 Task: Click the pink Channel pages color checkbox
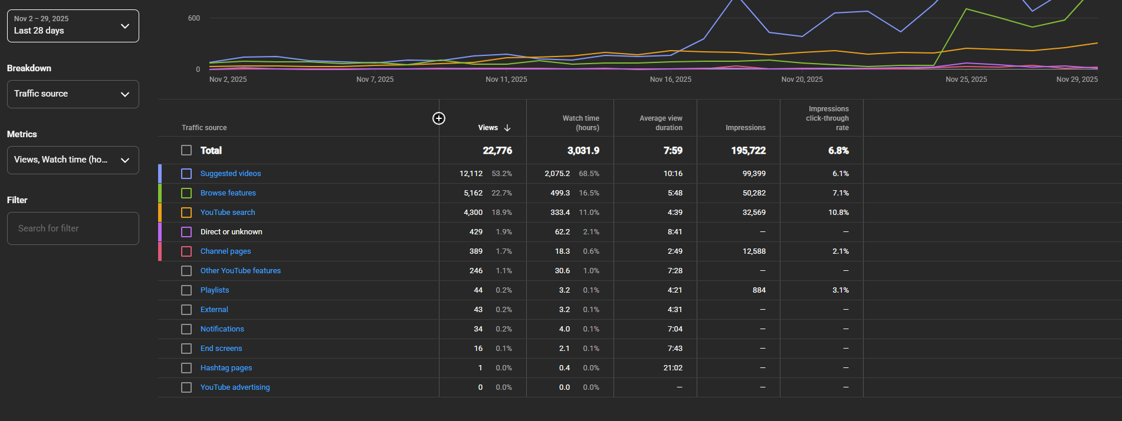pyautogui.click(x=186, y=251)
